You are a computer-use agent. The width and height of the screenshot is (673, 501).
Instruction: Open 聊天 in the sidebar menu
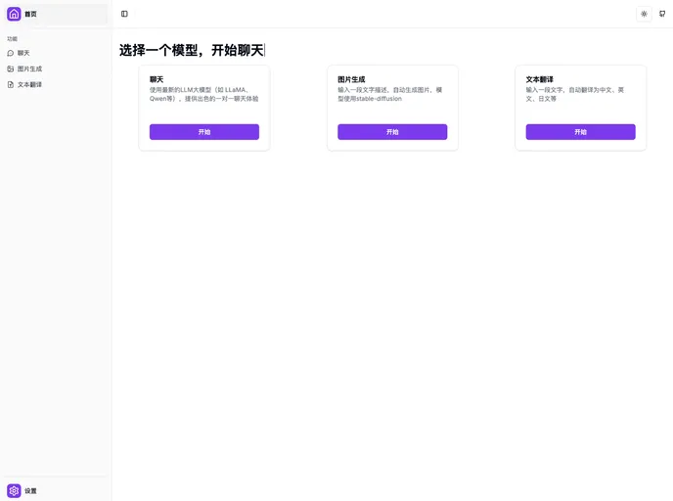pyautogui.click(x=56, y=53)
